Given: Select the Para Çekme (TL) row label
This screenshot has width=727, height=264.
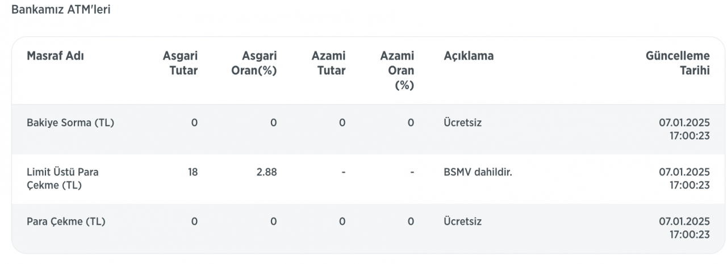Looking at the screenshot, I should (x=66, y=221).
